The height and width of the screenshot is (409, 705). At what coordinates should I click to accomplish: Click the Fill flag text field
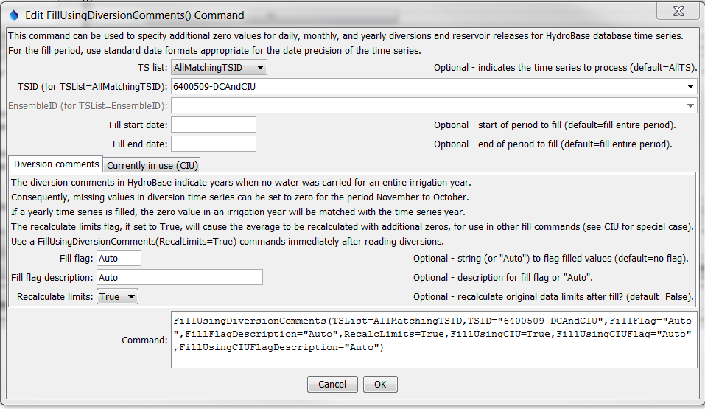(x=119, y=258)
